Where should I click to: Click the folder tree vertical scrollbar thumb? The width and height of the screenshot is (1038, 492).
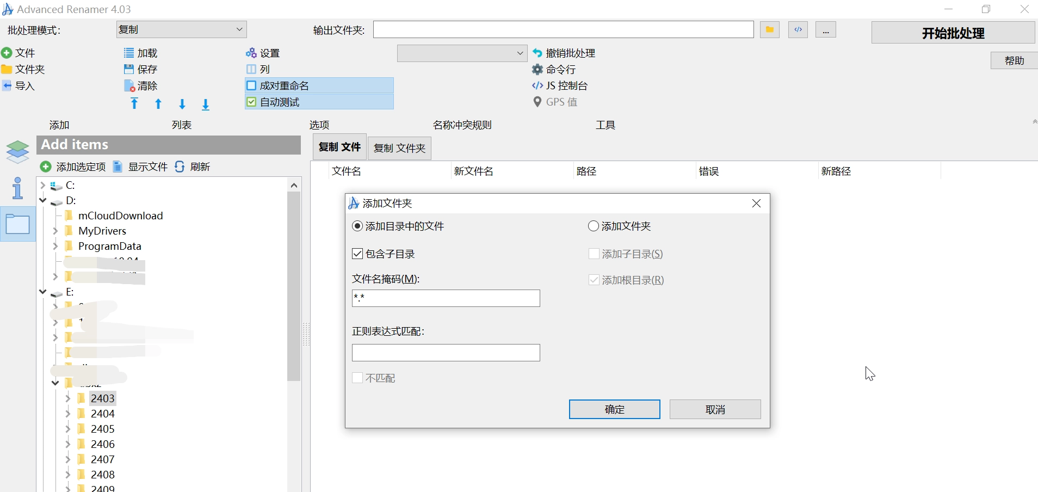coord(294,286)
